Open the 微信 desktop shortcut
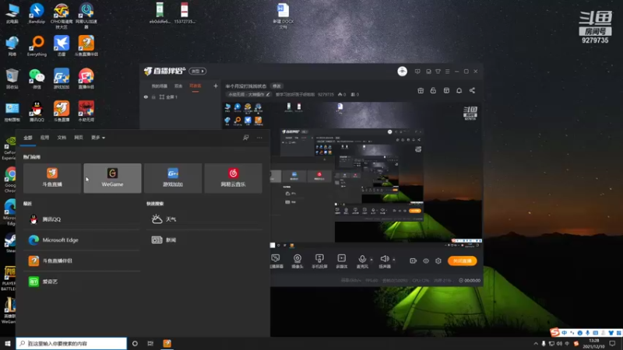The image size is (623, 350). [x=37, y=79]
